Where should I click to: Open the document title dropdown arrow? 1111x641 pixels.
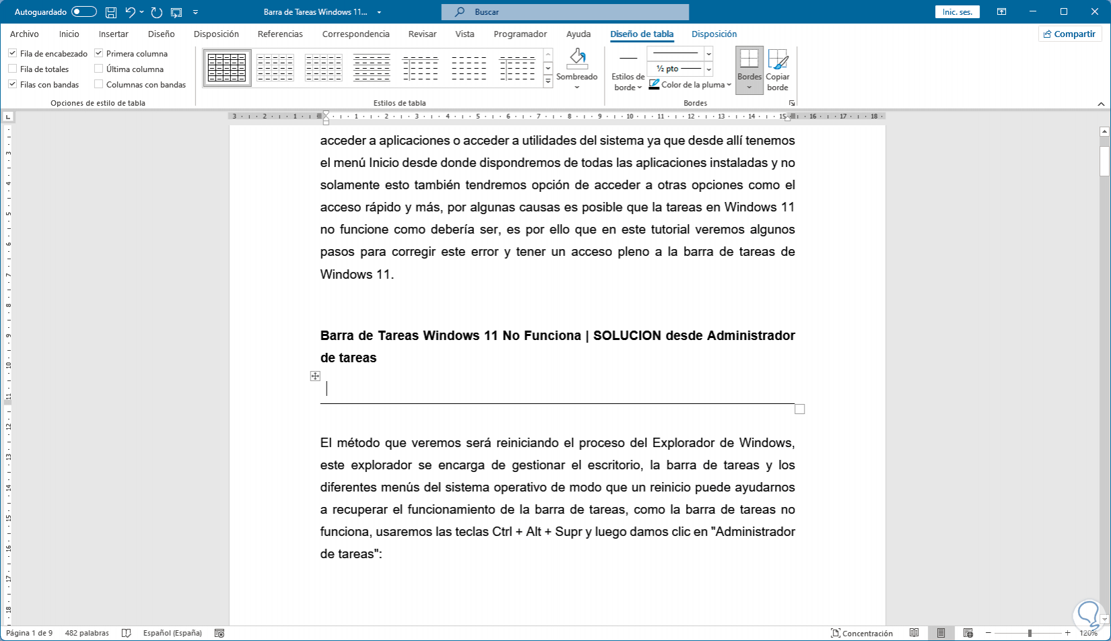tap(379, 12)
